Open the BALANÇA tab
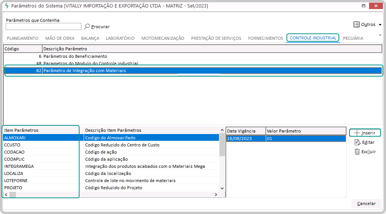 tap(90, 38)
